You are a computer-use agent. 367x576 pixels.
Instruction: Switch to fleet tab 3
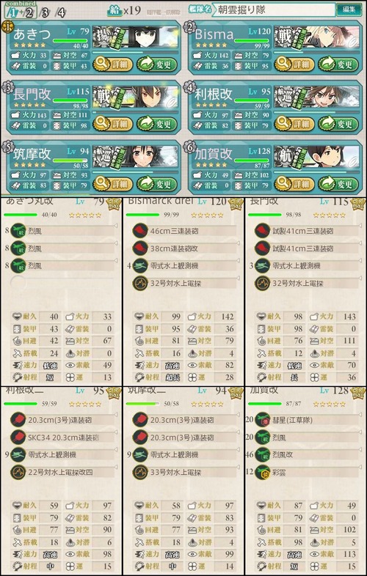[45, 13]
